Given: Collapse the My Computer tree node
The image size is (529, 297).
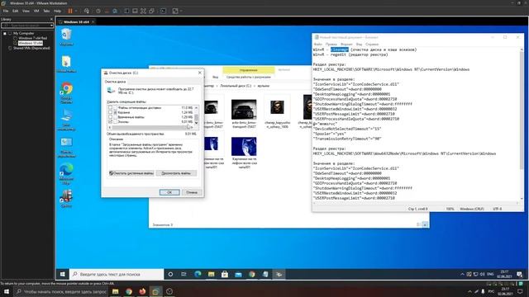Looking at the screenshot, I should point(5,33).
